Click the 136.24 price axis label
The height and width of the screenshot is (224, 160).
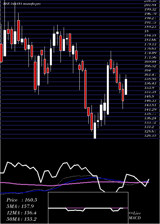tap(150, 118)
